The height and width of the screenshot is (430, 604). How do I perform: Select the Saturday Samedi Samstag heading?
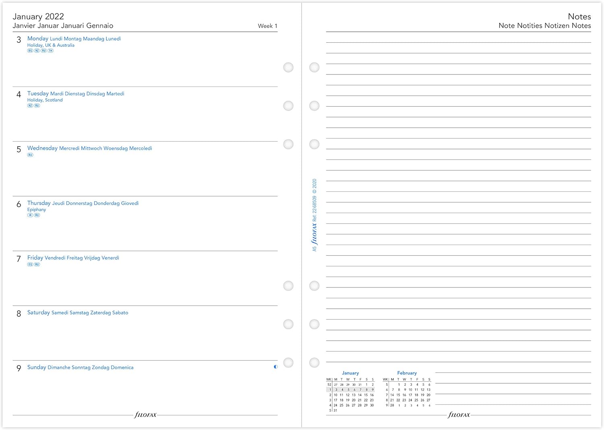coord(77,312)
